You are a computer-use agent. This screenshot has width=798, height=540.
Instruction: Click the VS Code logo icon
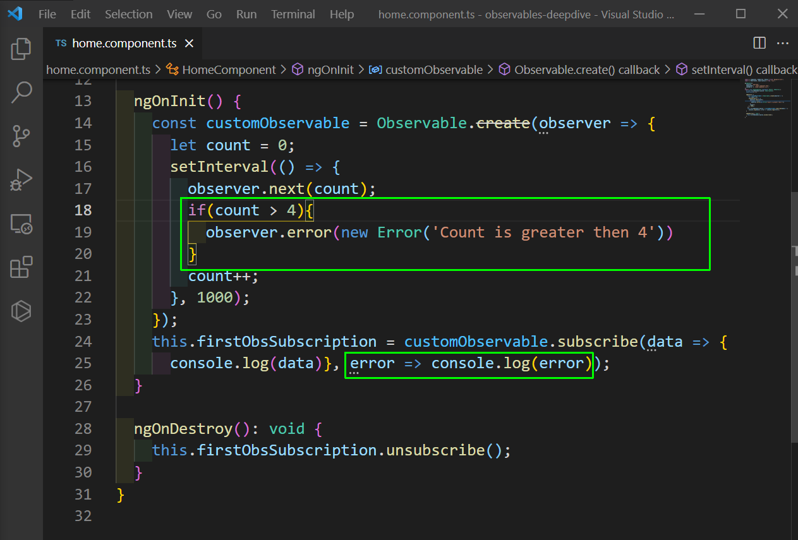15,13
